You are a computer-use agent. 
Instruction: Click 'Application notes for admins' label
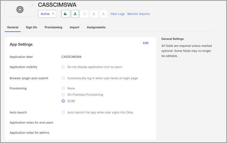tap(30, 133)
